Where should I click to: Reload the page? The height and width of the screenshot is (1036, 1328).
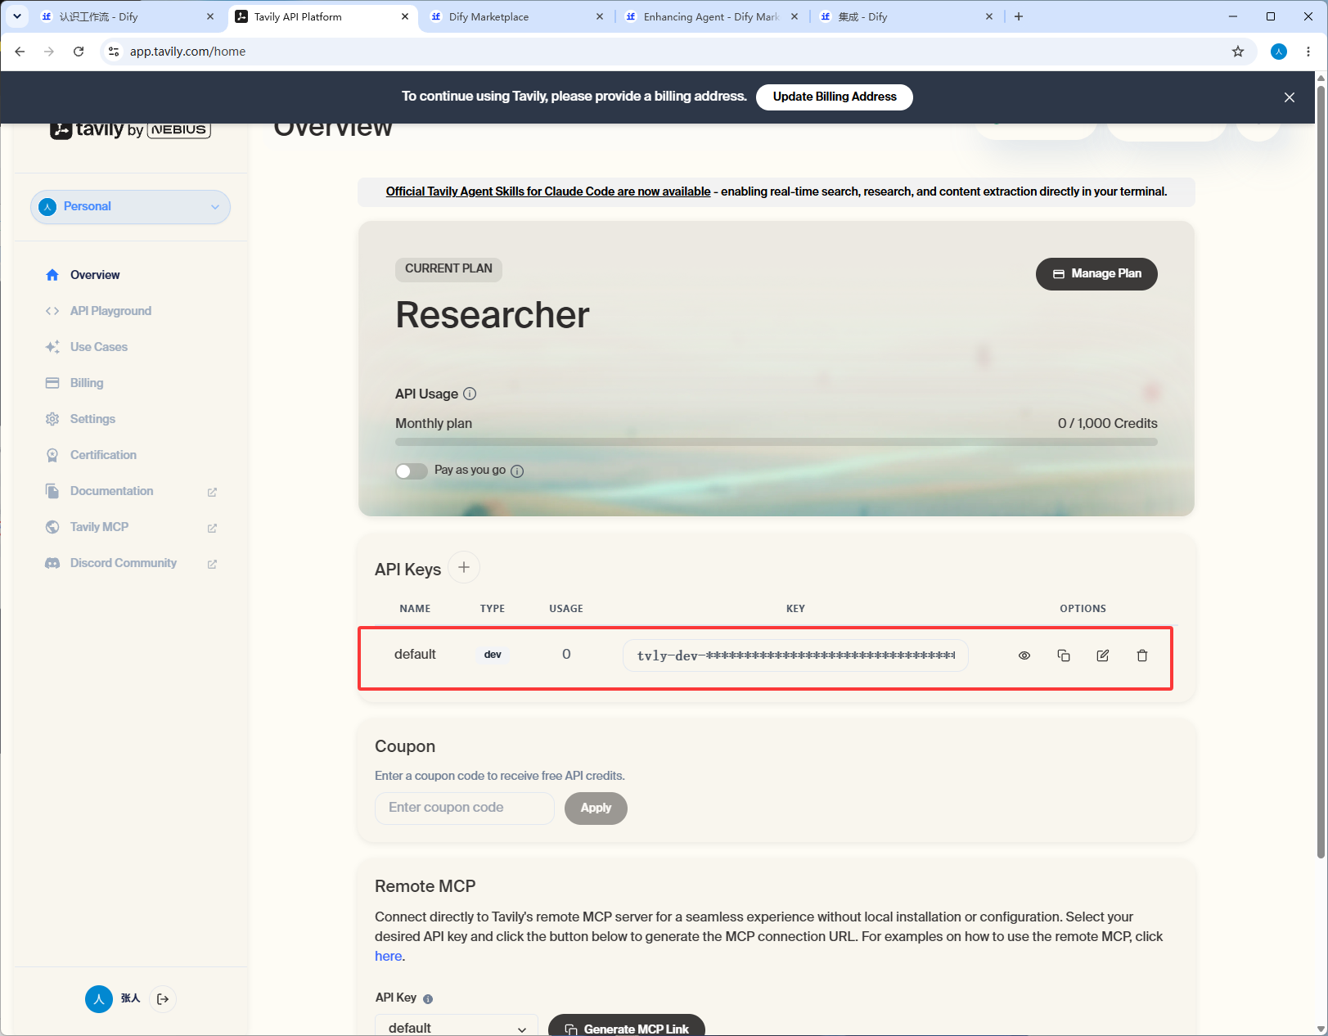pyautogui.click(x=79, y=52)
